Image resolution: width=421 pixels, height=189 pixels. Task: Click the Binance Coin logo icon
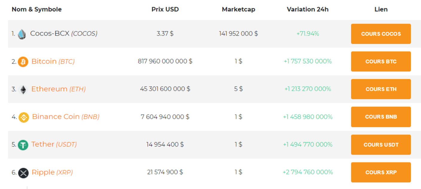point(23,117)
